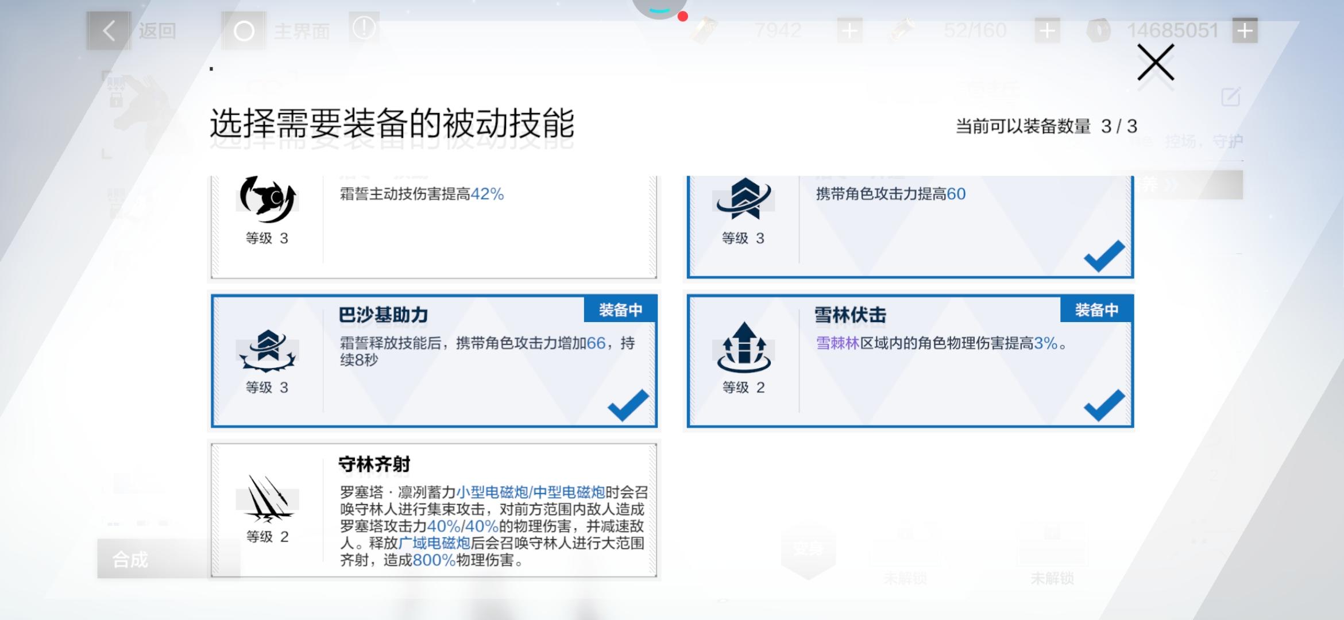Tap the 小型电磁炮/中型电磁炮 keyword link
1344x620 pixels.
click(530, 492)
